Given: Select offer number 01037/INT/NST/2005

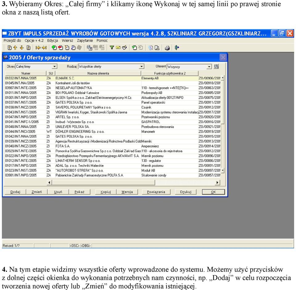Looking at the screenshot, I should click(21, 102).
